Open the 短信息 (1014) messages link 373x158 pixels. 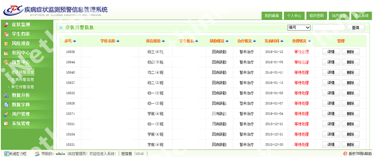(135, 154)
